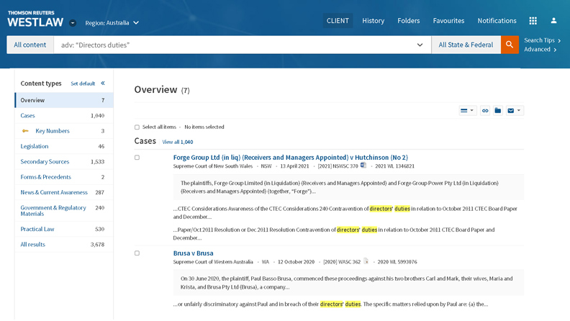The width and height of the screenshot is (570, 321).
Task: Open the user profile icon
Action: (553, 21)
